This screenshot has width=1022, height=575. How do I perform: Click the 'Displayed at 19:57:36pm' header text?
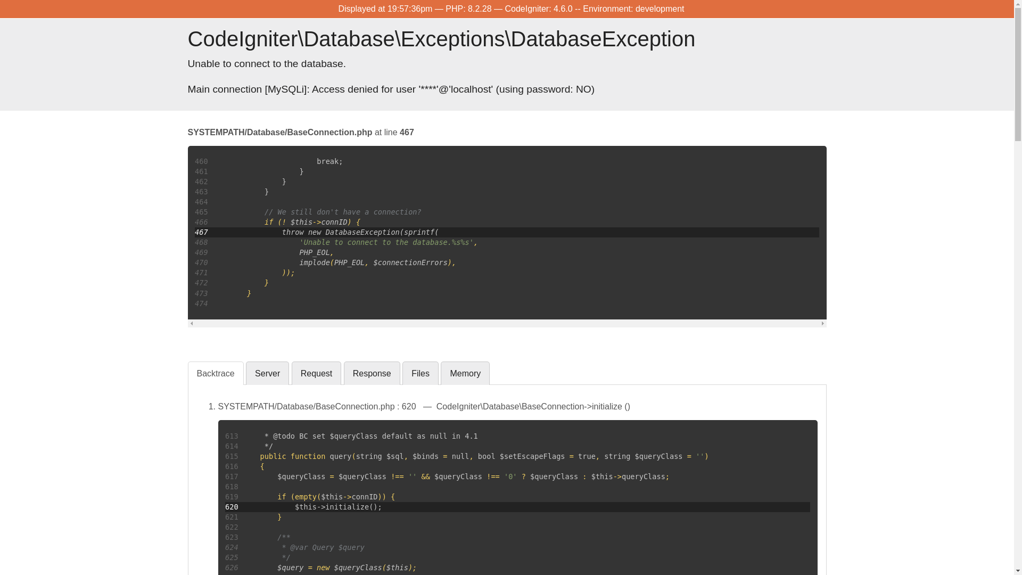385,9
